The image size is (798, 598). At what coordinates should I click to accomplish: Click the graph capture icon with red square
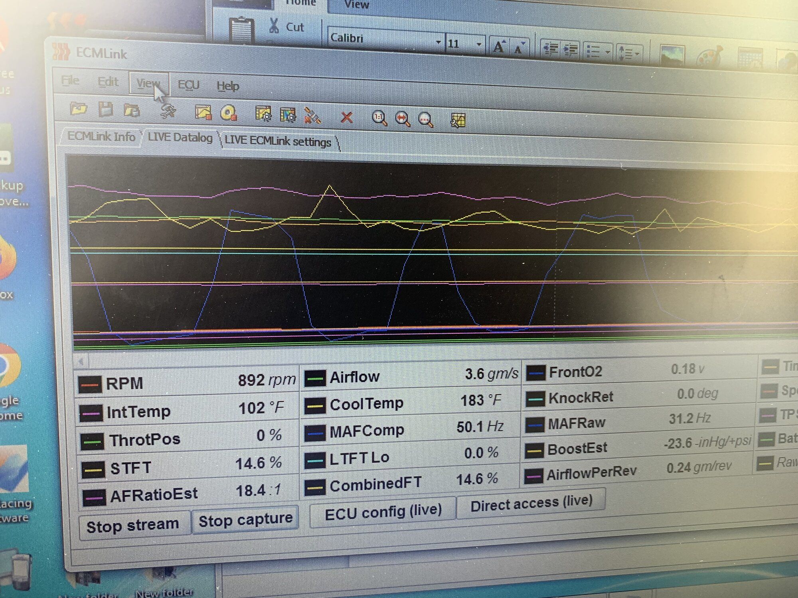point(203,112)
